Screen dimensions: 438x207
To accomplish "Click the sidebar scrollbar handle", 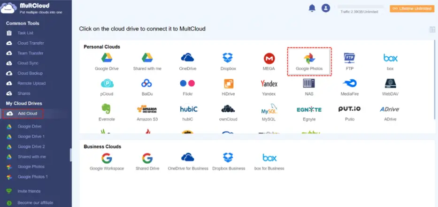I will click(71, 155).
